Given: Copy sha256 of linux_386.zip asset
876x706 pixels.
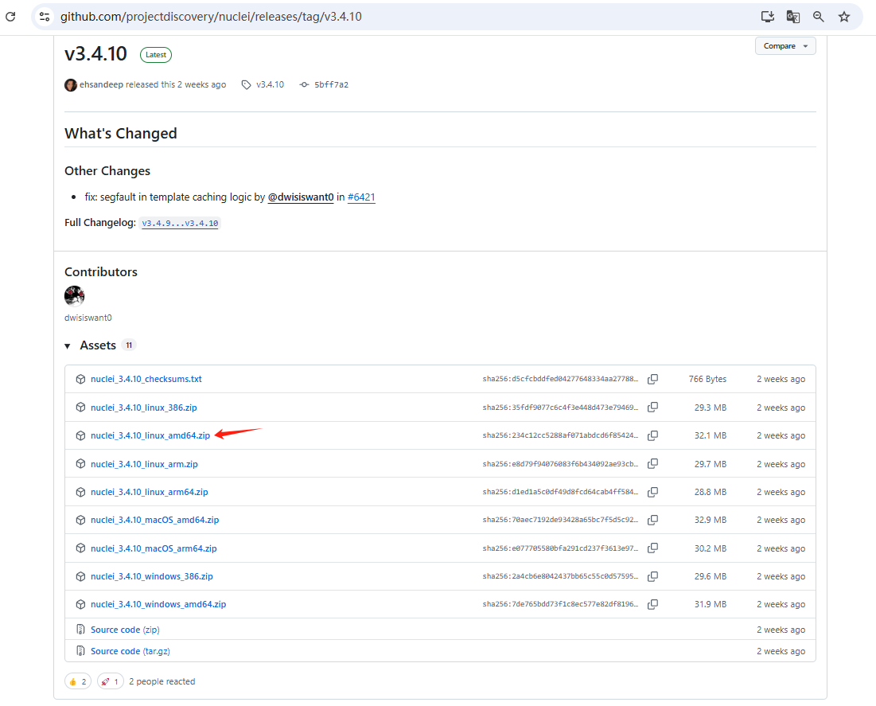Looking at the screenshot, I should point(652,408).
